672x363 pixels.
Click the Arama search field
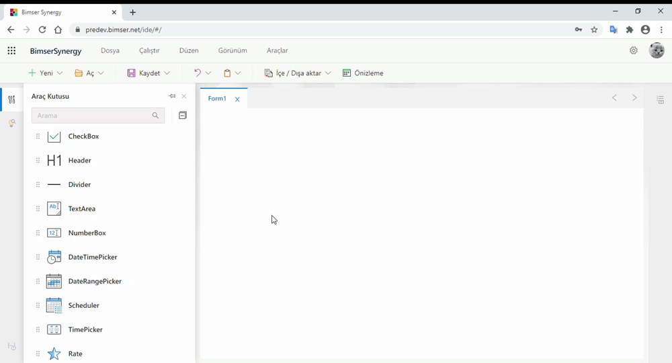click(x=91, y=116)
